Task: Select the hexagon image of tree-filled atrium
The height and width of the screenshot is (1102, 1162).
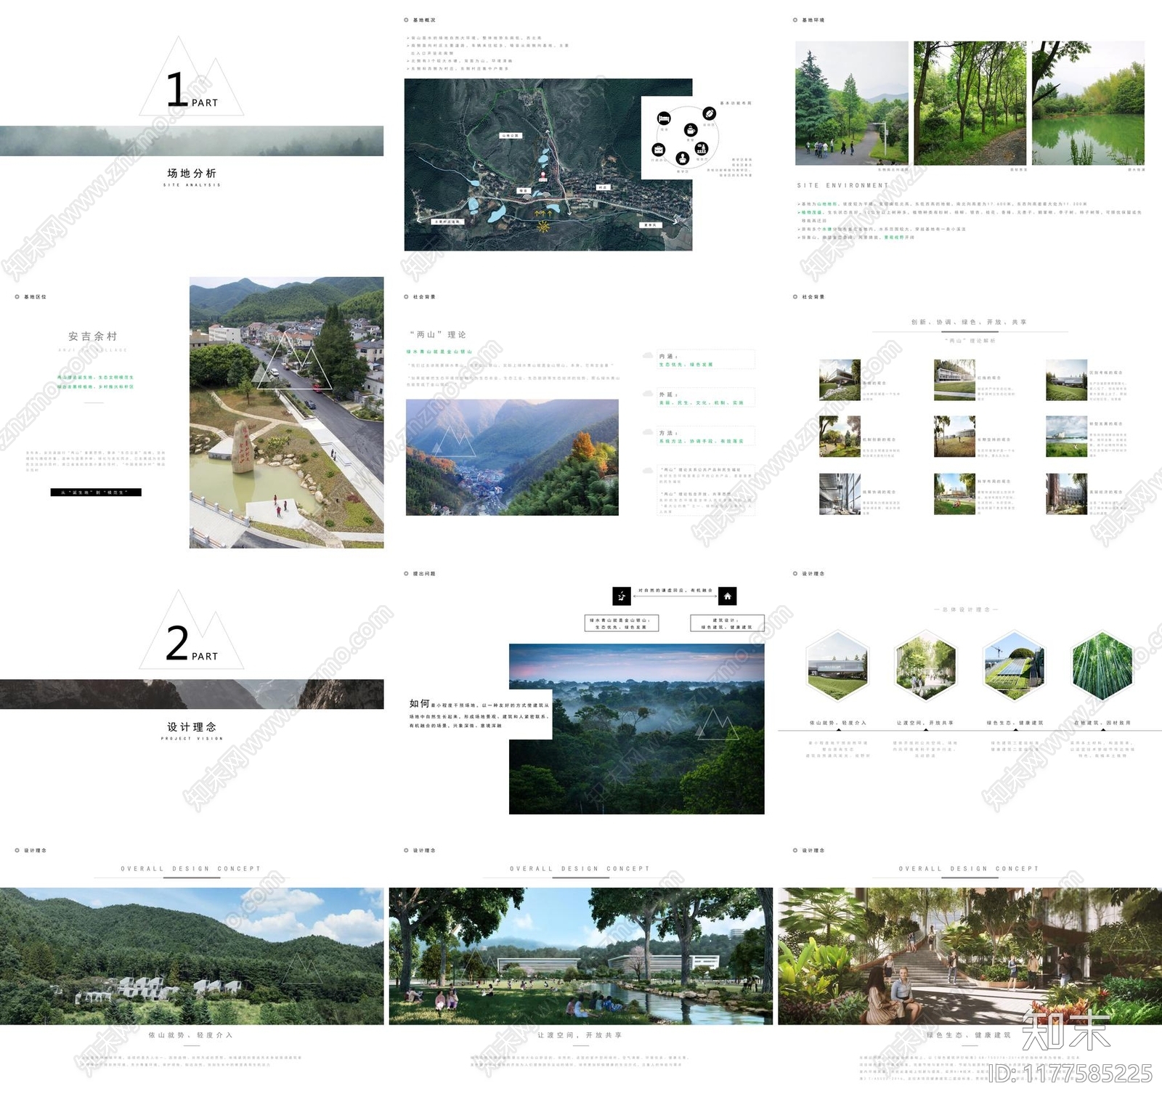Action: pos(925,665)
